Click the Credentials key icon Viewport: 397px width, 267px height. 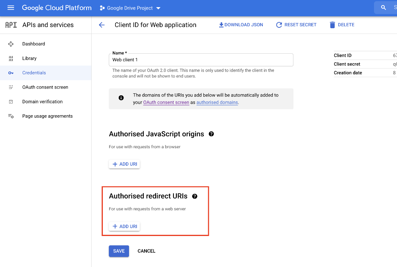tap(11, 73)
